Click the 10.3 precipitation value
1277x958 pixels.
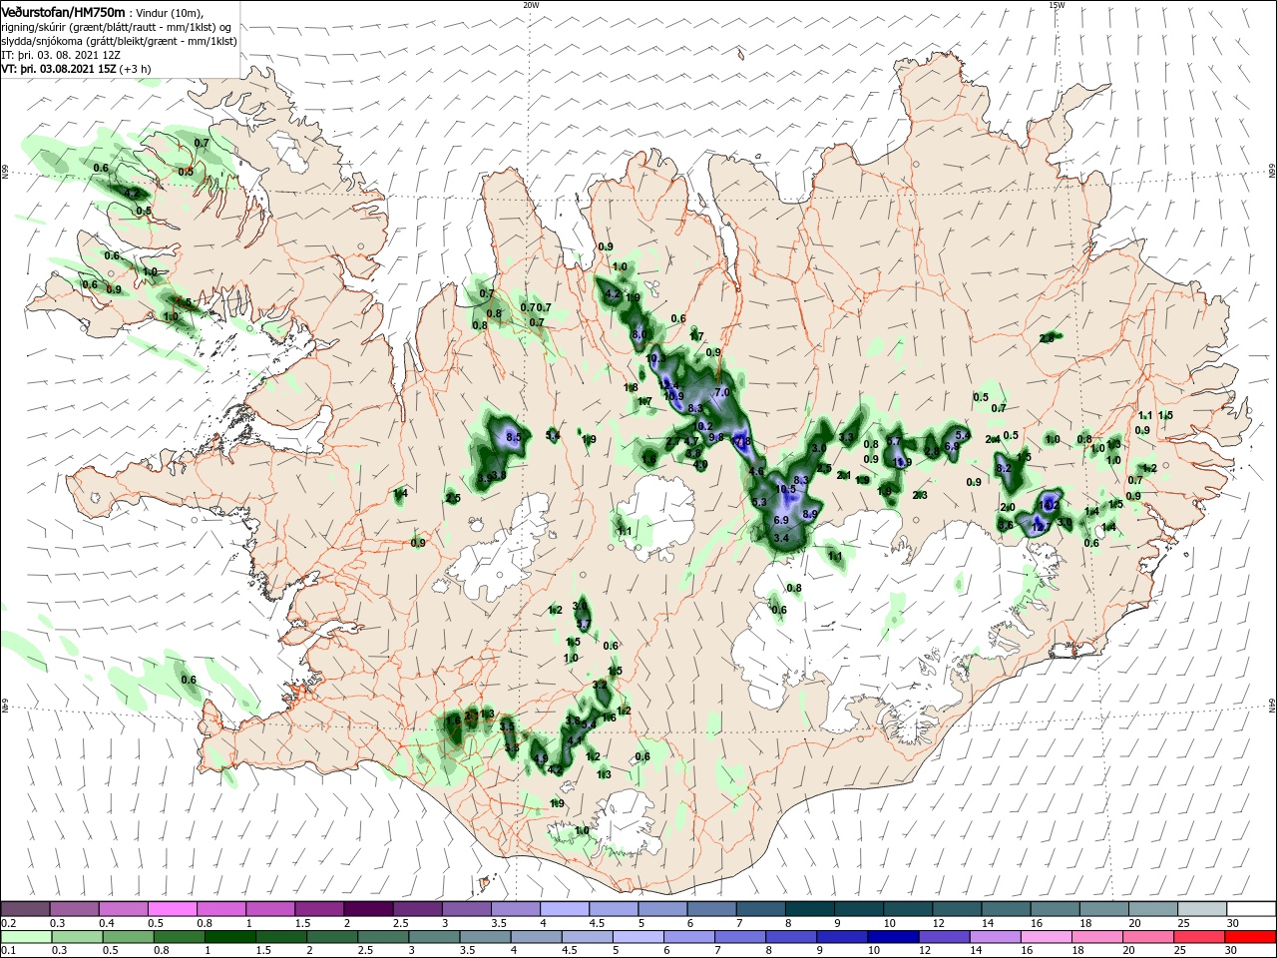(x=655, y=358)
